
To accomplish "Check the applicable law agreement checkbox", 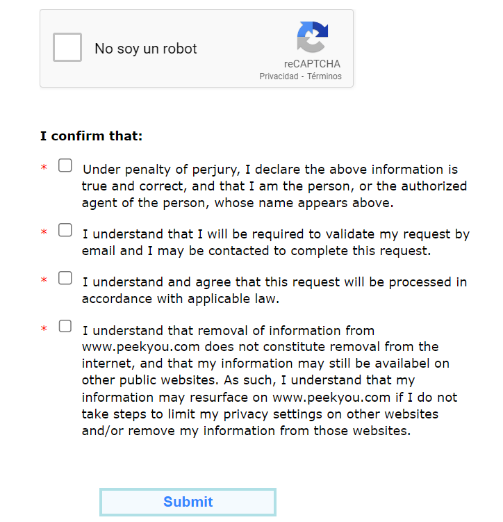I will (65, 278).
